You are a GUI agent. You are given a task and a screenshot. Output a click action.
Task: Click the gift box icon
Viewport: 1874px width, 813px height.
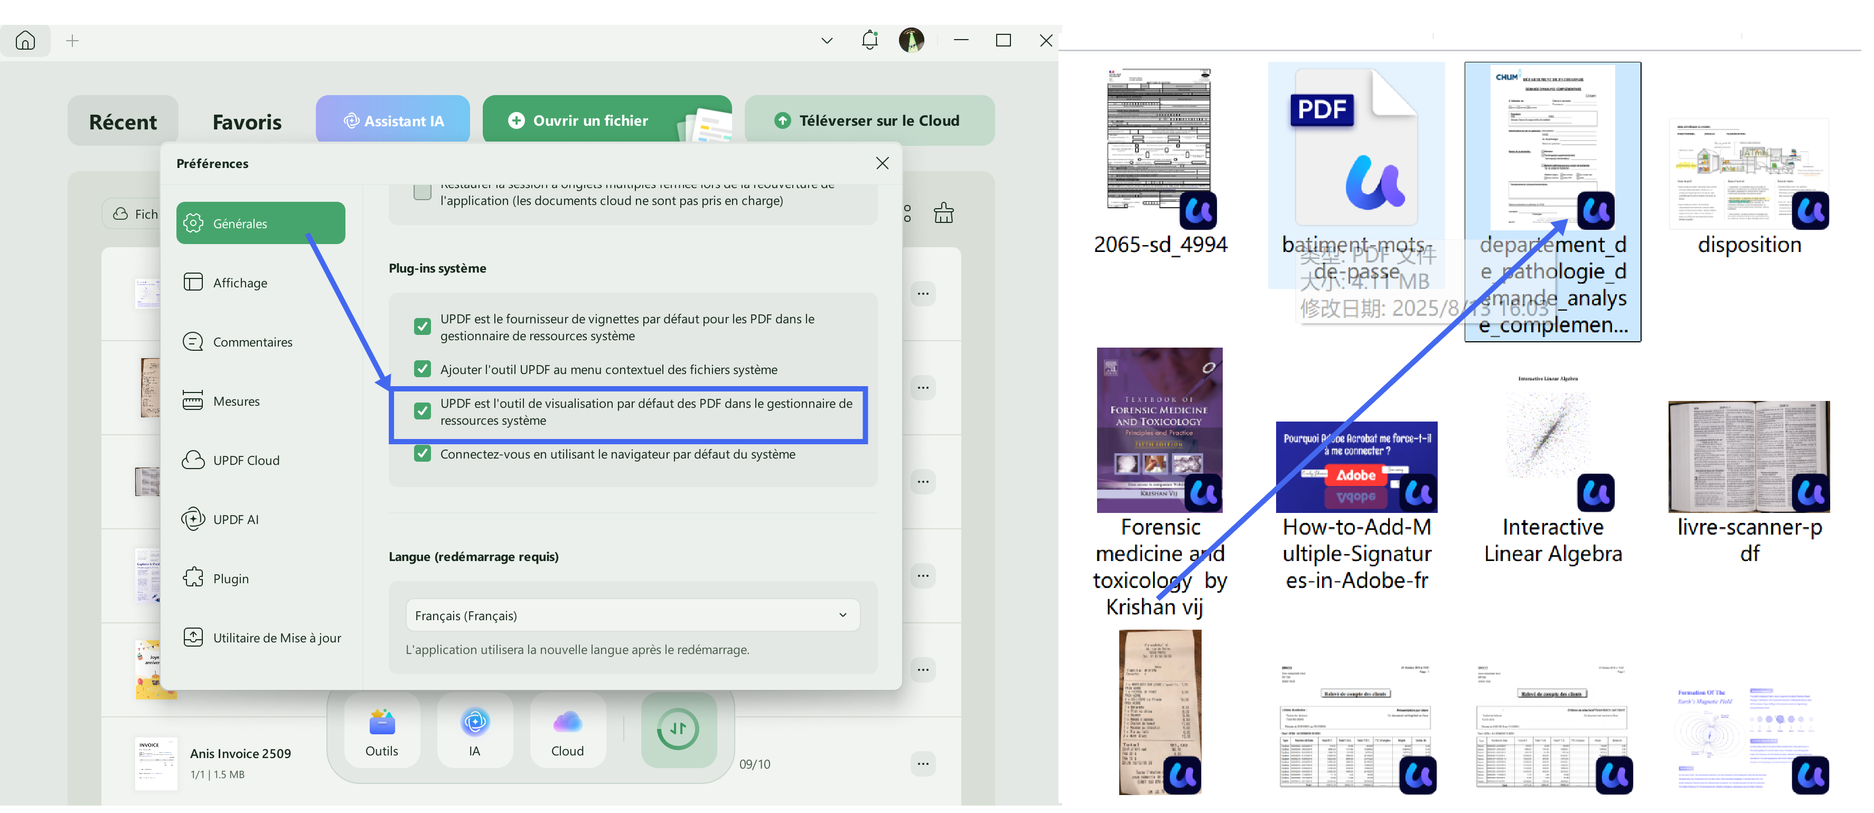[x=943, y=213]
